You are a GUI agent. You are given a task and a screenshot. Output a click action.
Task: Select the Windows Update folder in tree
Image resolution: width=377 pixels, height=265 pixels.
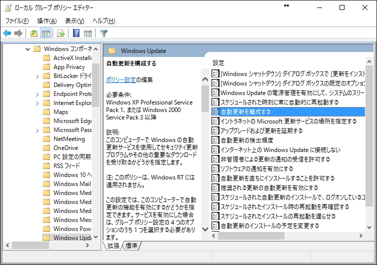[x=72, y=237]
